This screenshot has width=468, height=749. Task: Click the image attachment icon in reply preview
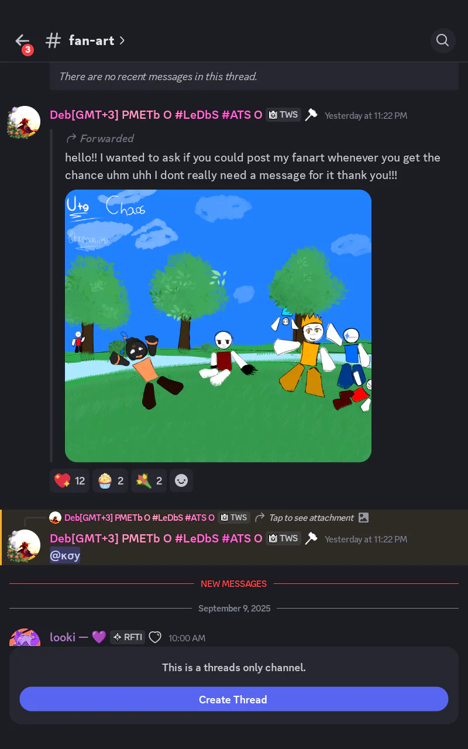pos(363,517)
